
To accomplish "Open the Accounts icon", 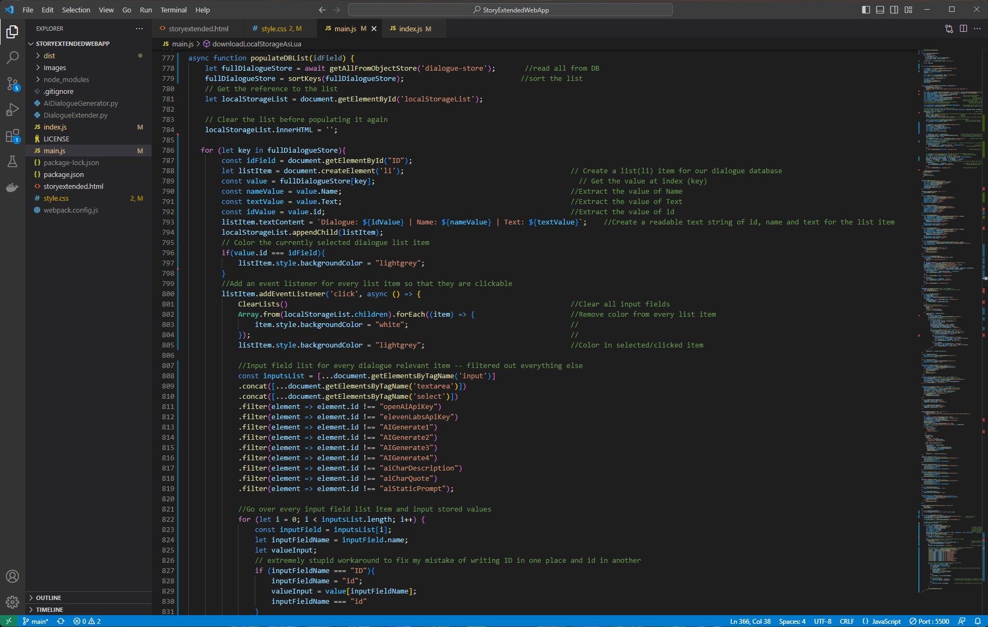I will click(x=12, y=576).
